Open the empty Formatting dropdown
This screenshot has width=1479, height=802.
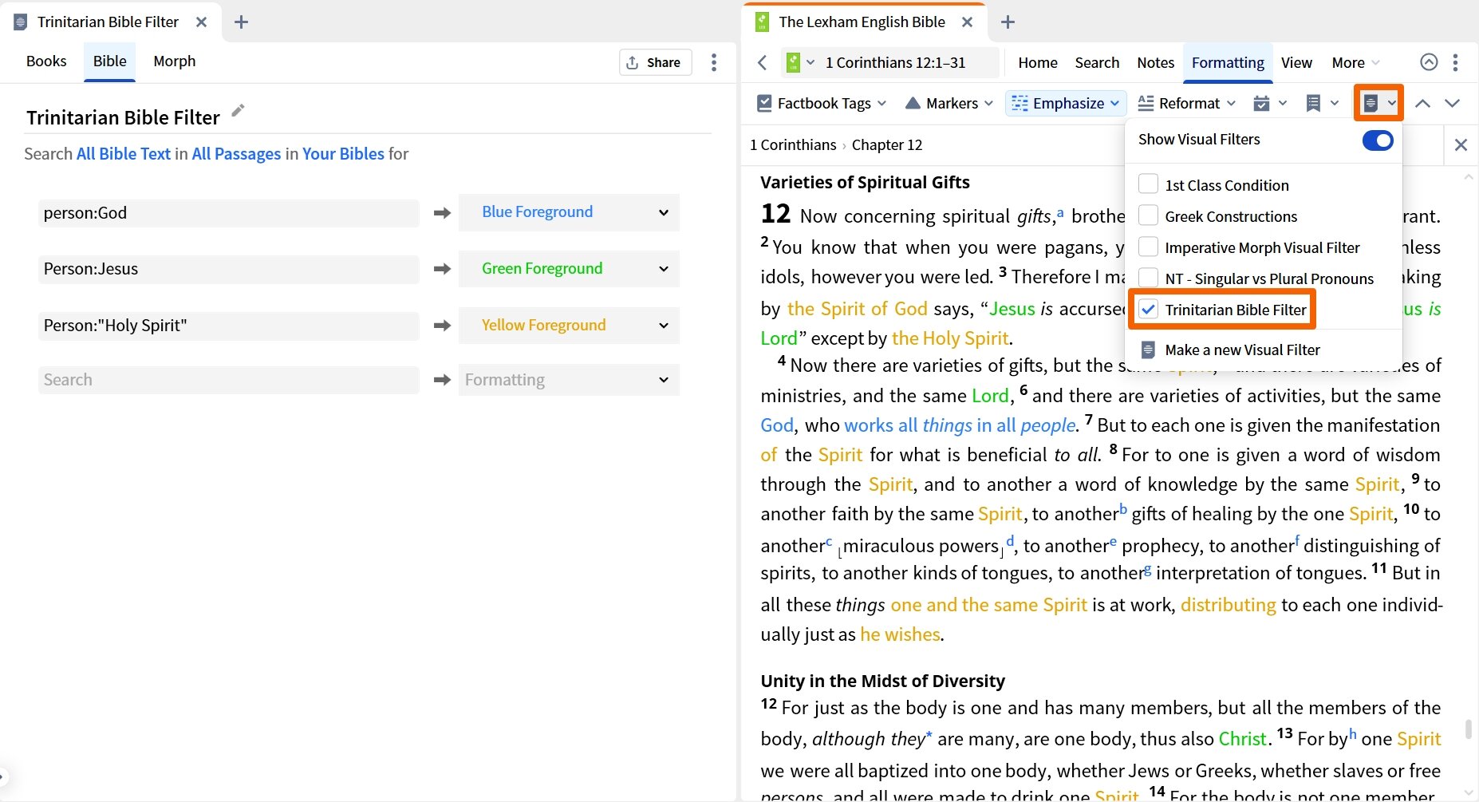(x=569, y=380)
